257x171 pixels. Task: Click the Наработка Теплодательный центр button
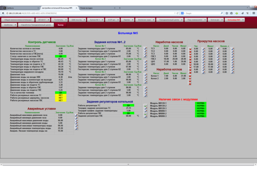[x=36, y=25]
